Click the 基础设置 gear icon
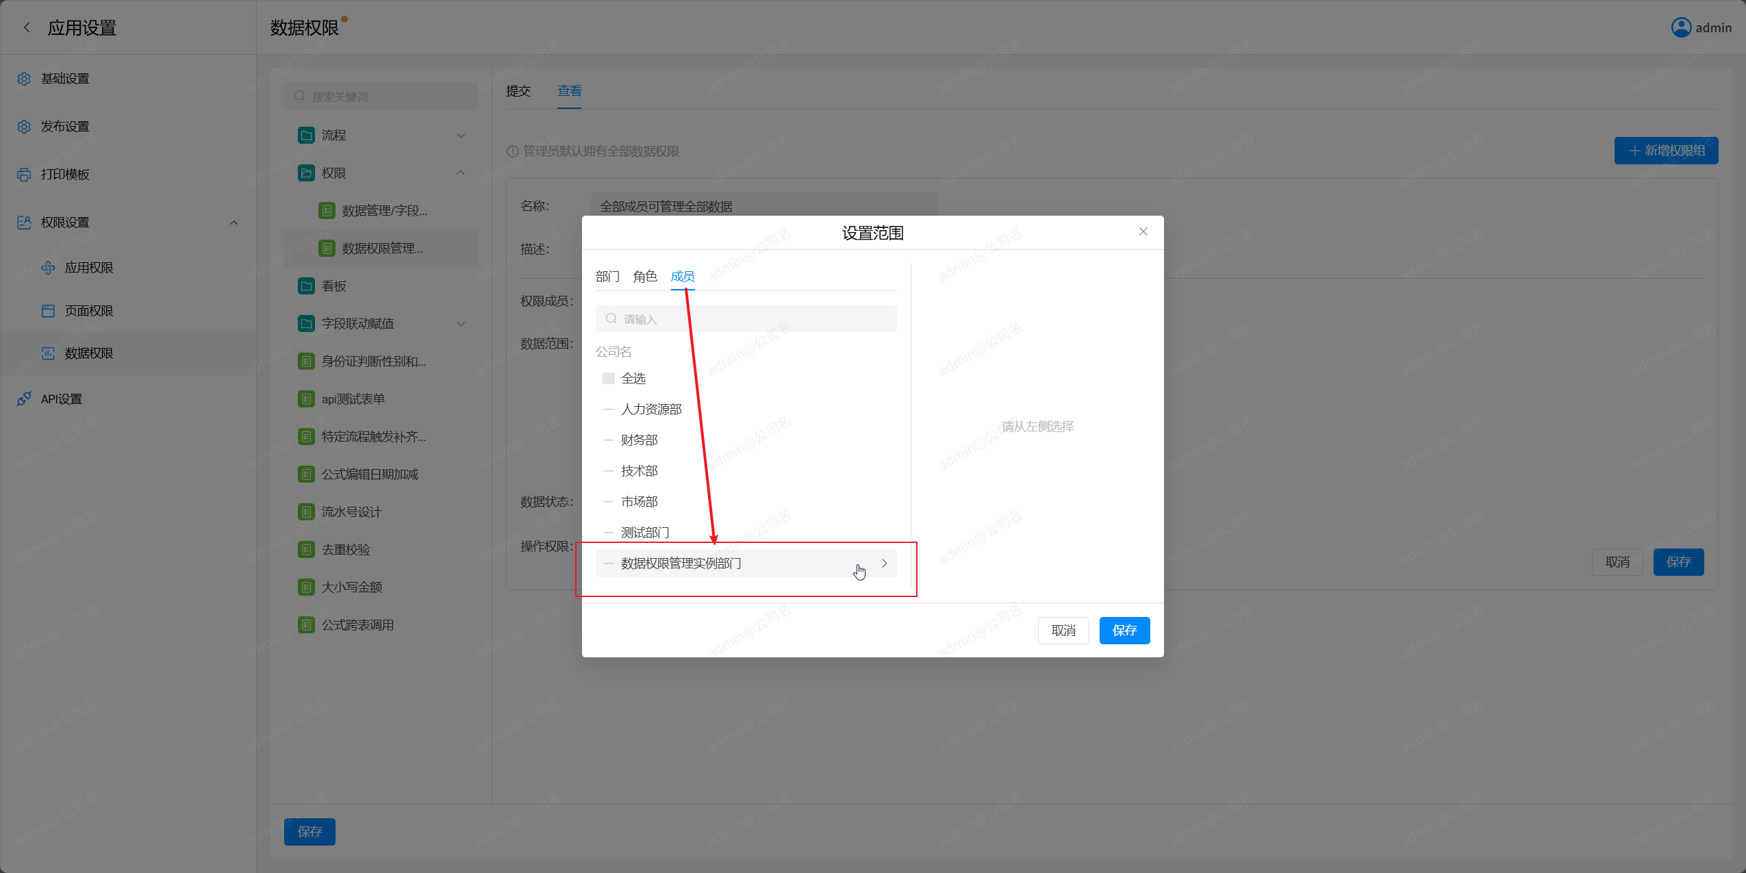This screenshot has width=1746, height=873. (x=24, y=79)
